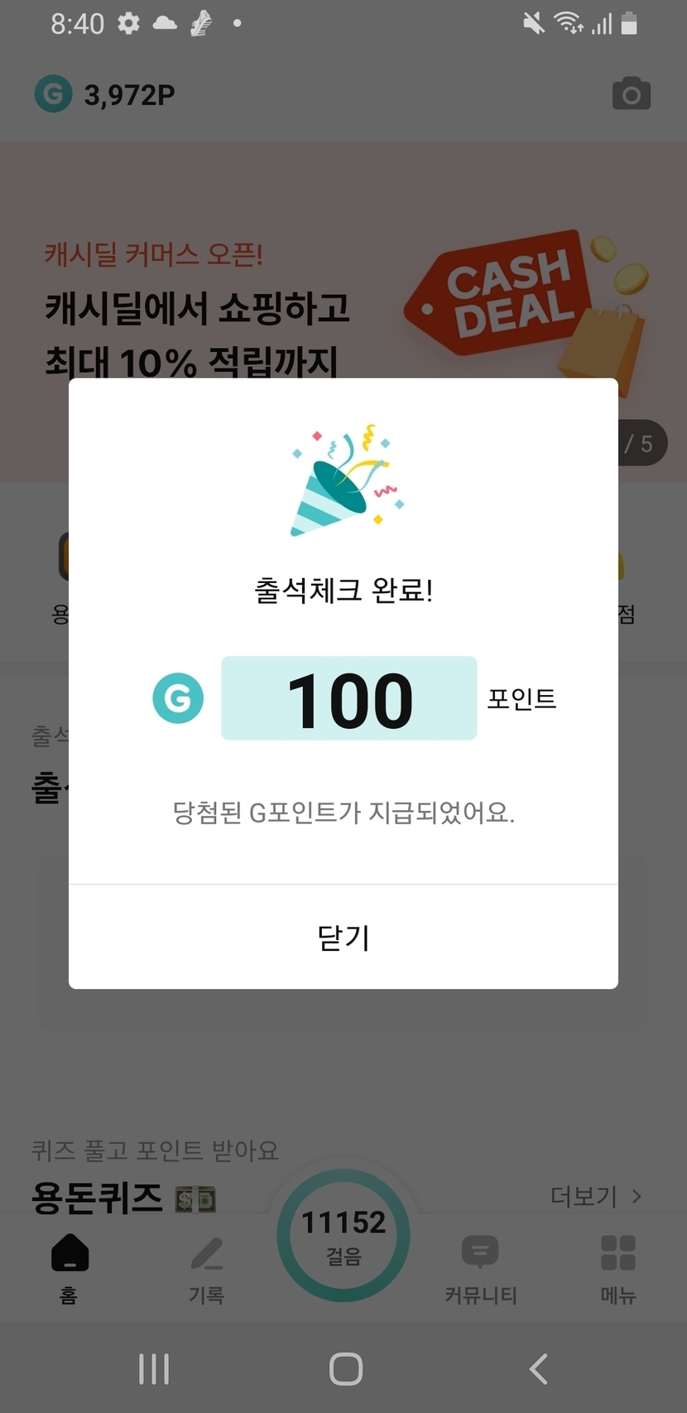
Task: Tap the G coin icon in the popup
Action: (178, 698)
